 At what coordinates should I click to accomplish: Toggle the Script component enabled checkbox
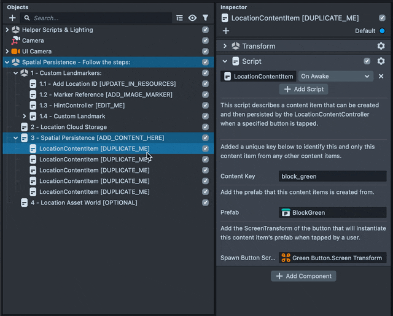click(x=367, y=61)
